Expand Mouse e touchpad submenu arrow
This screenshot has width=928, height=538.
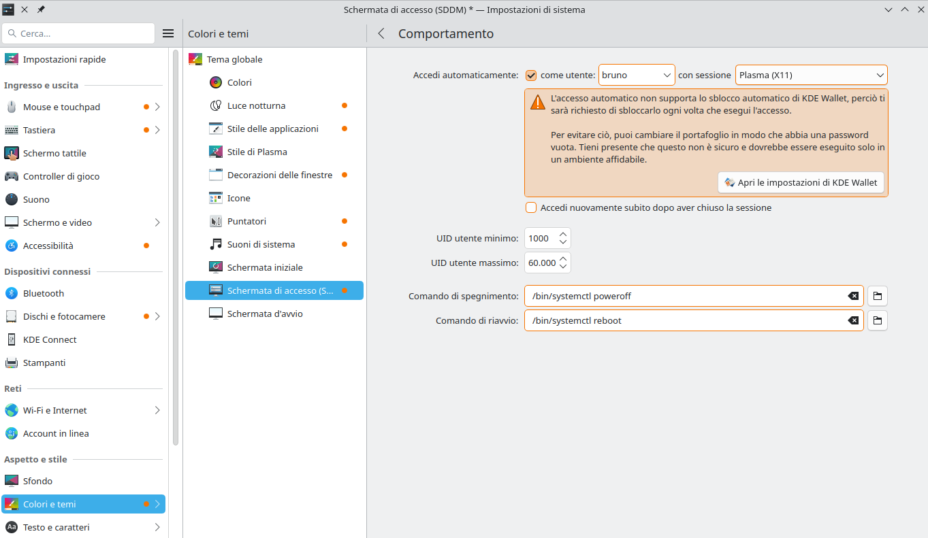(157, 107)
